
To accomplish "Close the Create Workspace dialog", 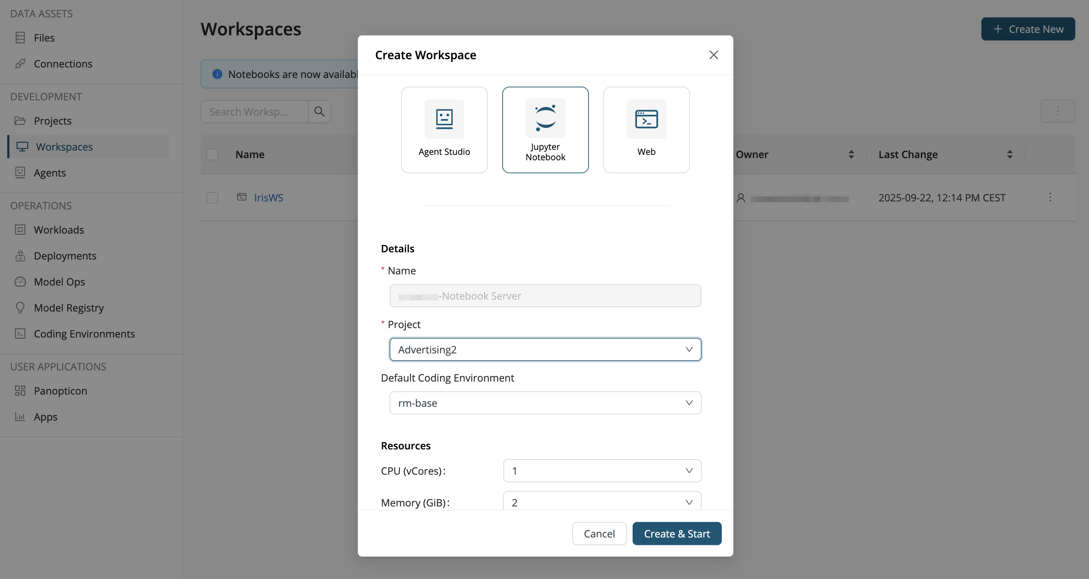I will 713,55.
